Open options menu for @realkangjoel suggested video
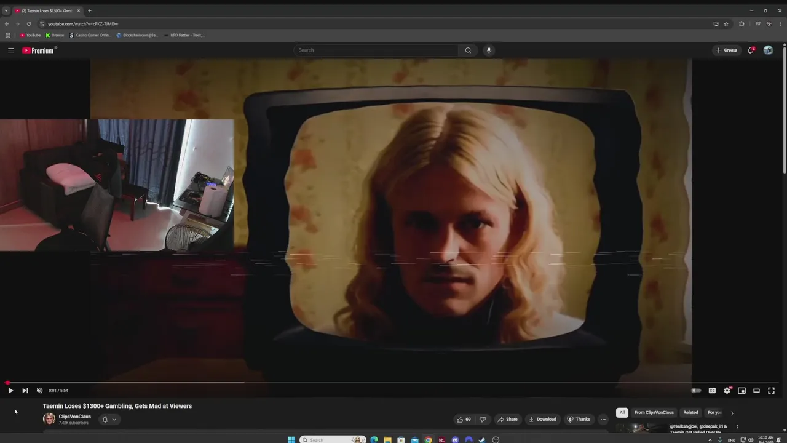The image size is (787, 443). coord(737,427)
